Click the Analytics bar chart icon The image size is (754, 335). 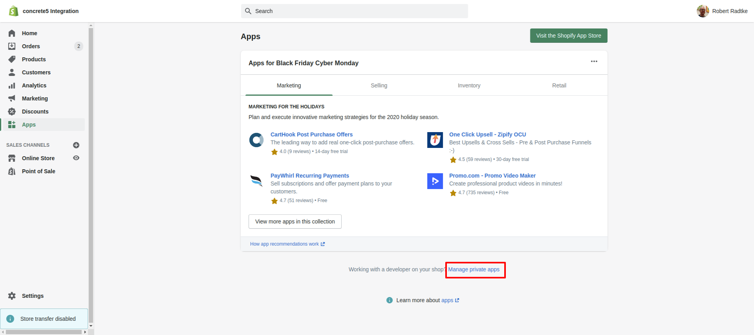pos(12,85)
